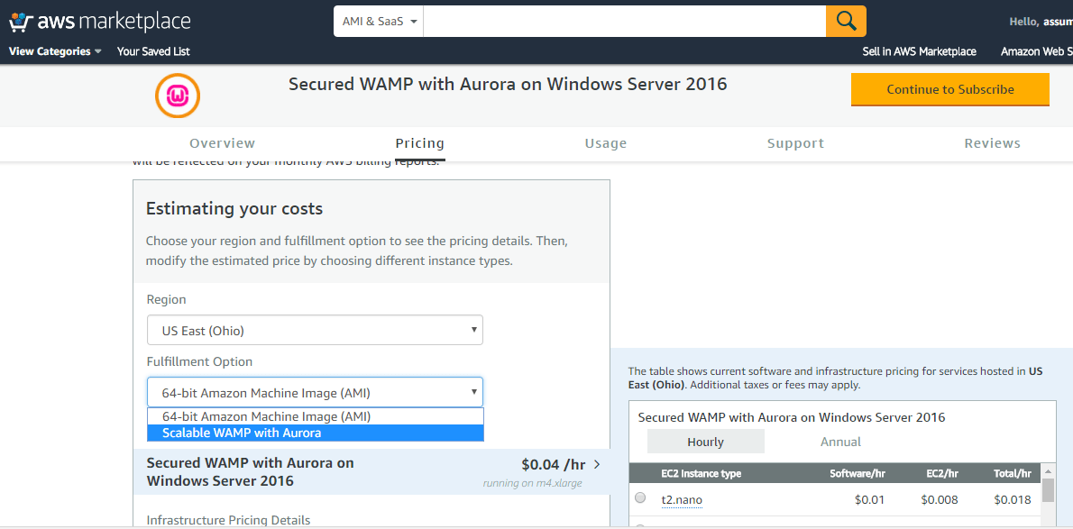The image size is (1073, 529).
Task: Click the pink WAMP product logo
Action: click(177, 96)
